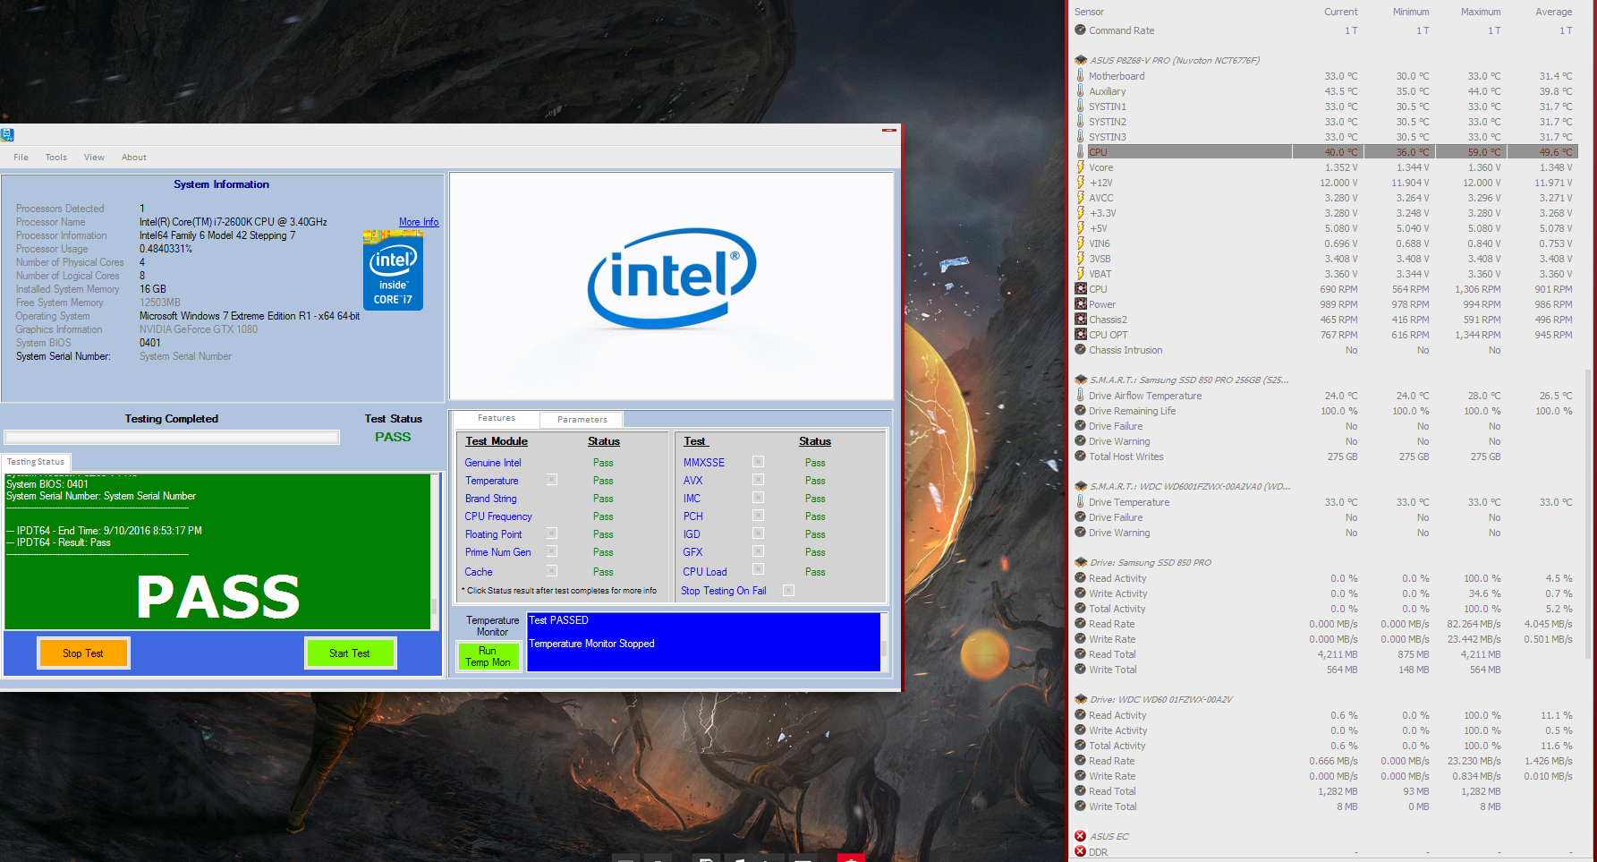1597x862 pixels.
Task: Click the Drive Airflow Temperature thermometer icon
Action: (1080, 396)
